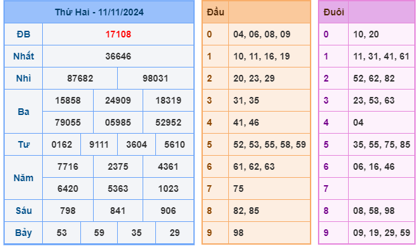Select the Bảy prize label

23,233
